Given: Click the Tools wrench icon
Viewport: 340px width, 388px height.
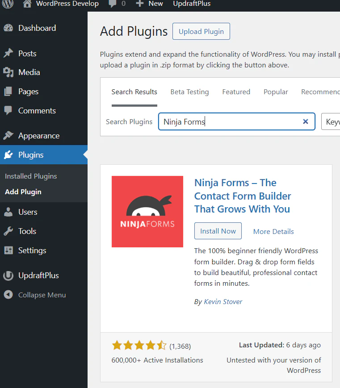Looking at the screenshot, I should pos(8,231).
